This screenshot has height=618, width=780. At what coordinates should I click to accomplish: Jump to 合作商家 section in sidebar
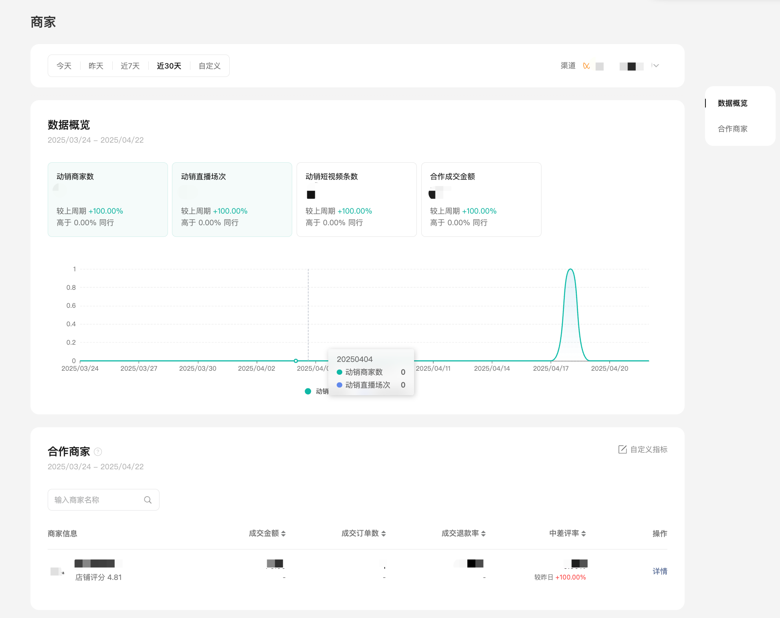(732, 129)
